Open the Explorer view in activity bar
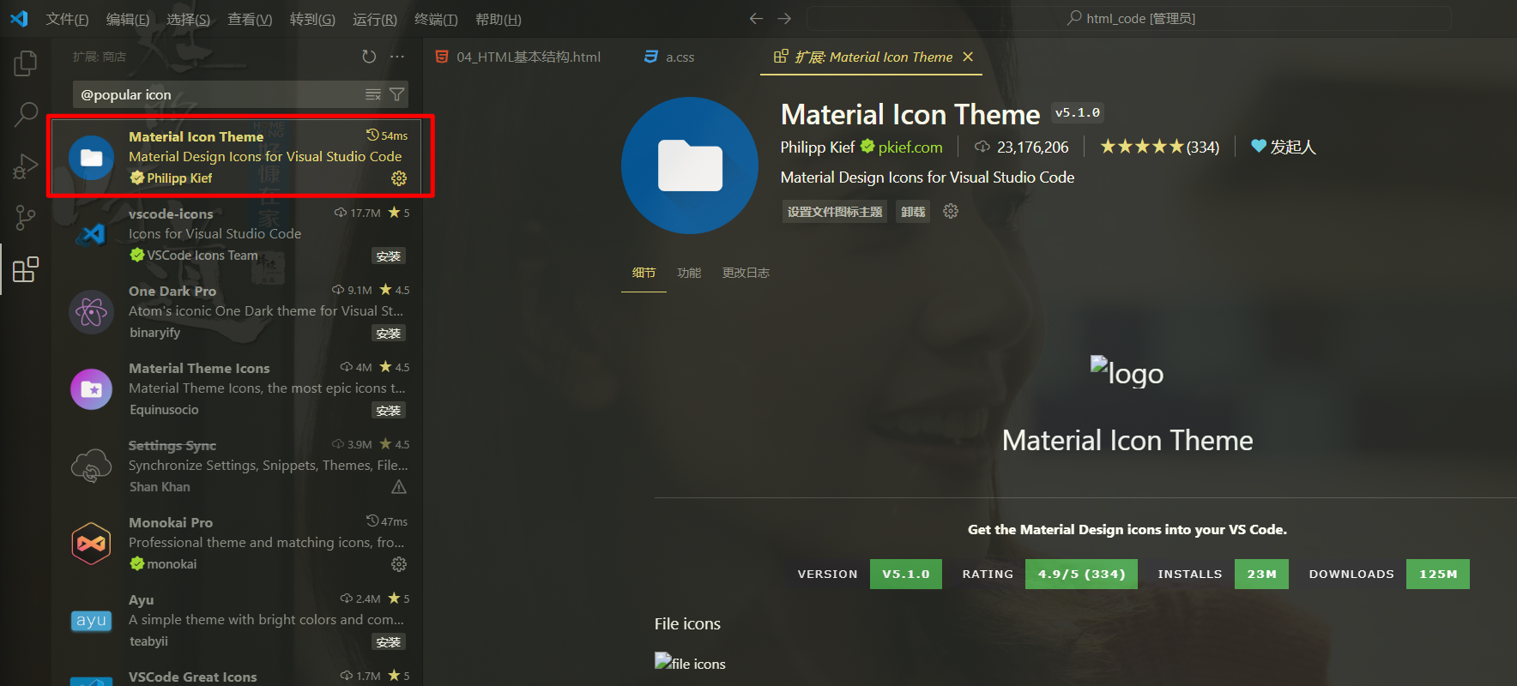This screenshot has height=686, width=1517. [26, 63]
